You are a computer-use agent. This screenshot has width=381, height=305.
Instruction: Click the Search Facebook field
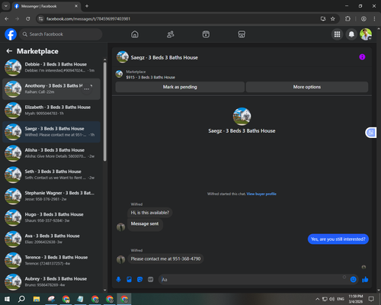pyautogui.click(x=61, y=34)
